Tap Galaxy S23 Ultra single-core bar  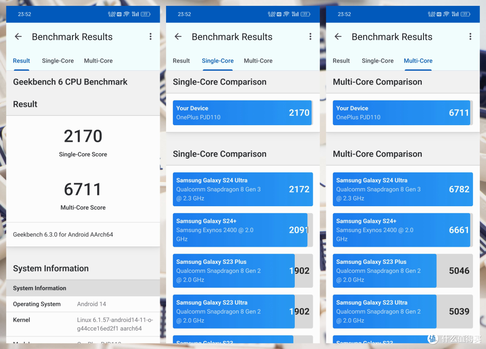243,312
